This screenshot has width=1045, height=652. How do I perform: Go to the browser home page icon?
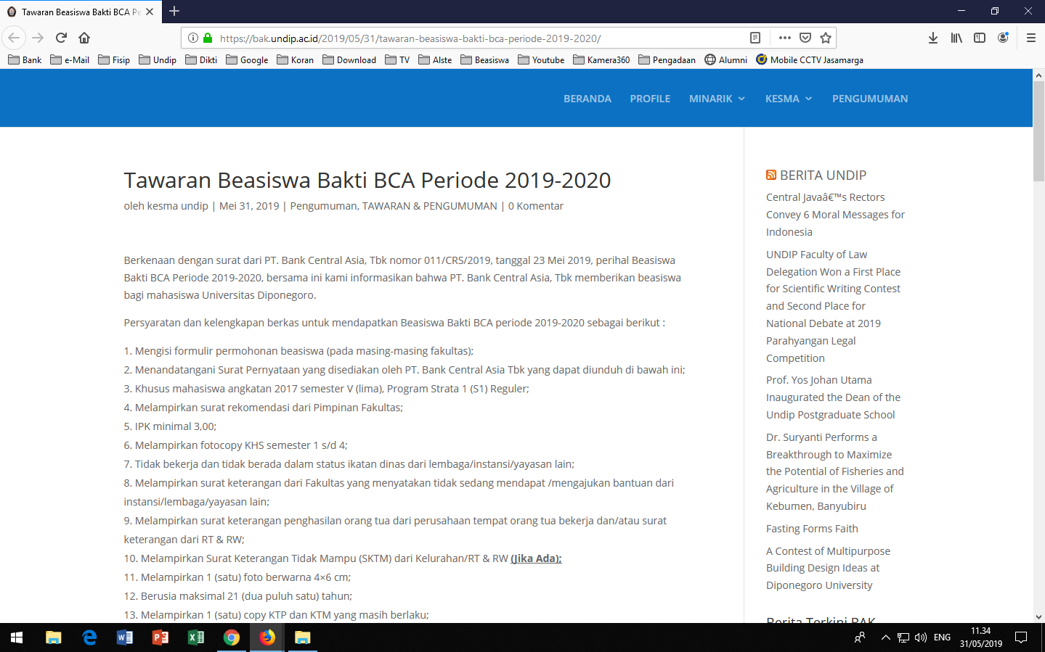[x=84, y=38]
